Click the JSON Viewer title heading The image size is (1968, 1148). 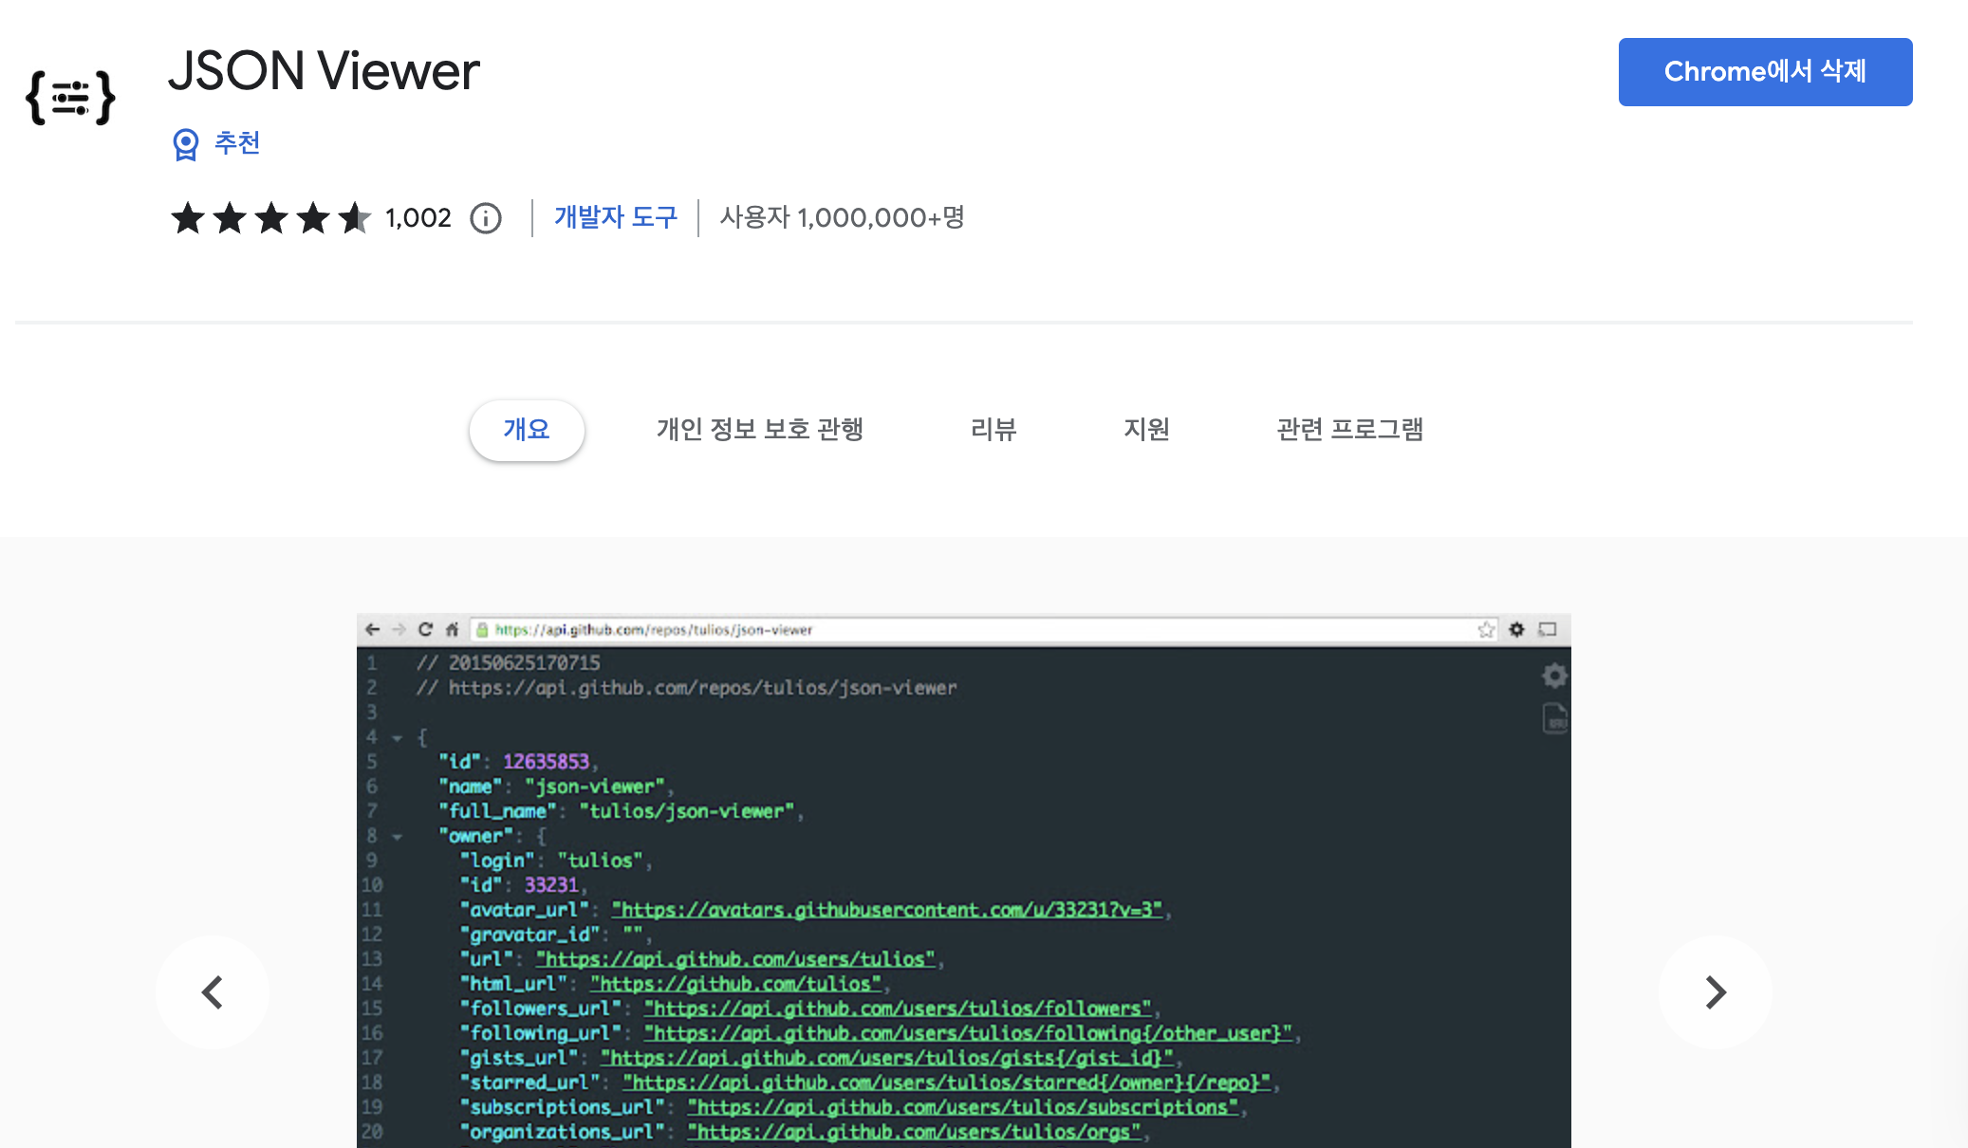pos(324,71)
